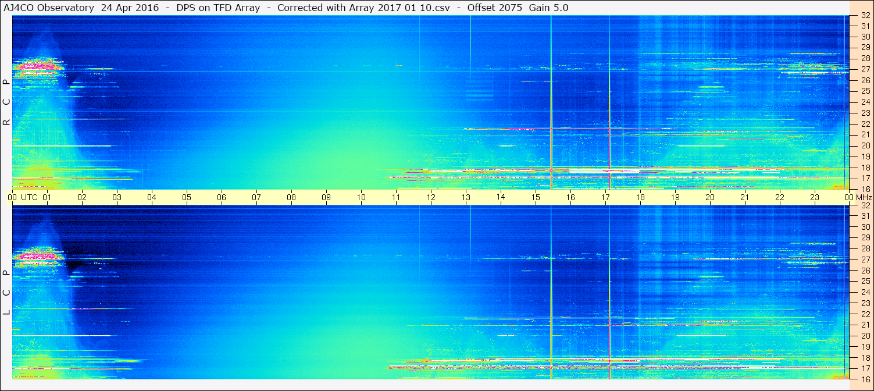This screenshot has height=391, width=874.
Task: Click the 11 hour mark on the time axis
Action: click(x=396, y=197)
